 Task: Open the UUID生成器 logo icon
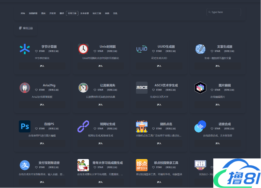point(142,49)
